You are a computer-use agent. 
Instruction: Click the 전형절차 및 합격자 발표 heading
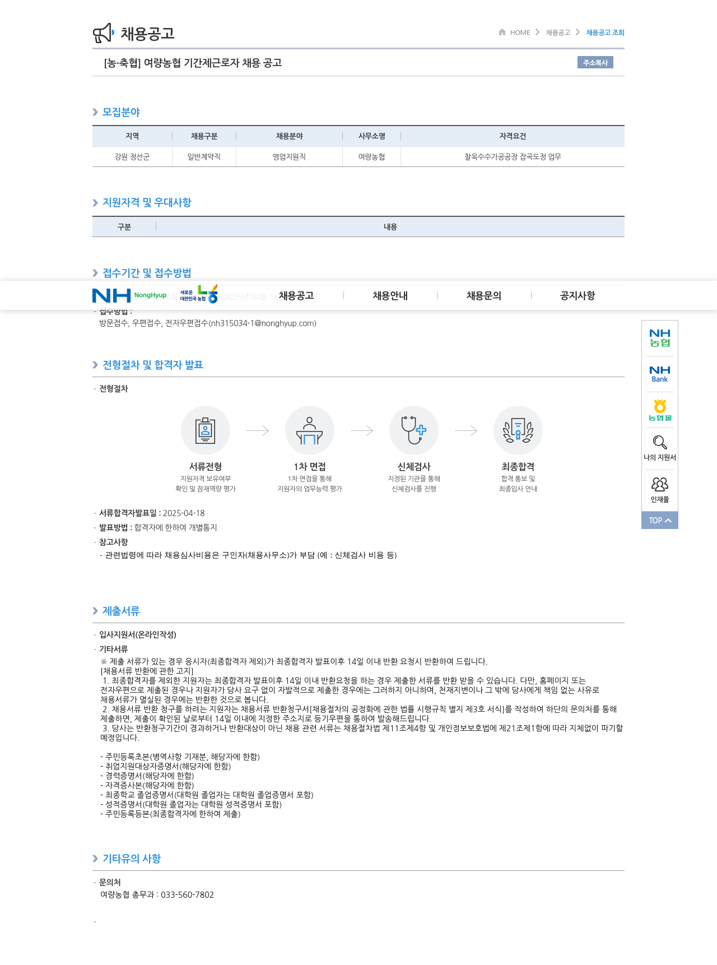148,365
